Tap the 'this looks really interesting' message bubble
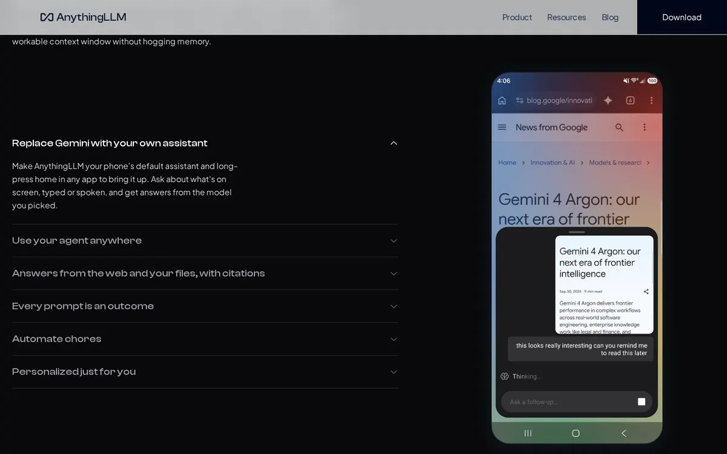The width and height of the screenshot is (727, 454). click(580, 349)
